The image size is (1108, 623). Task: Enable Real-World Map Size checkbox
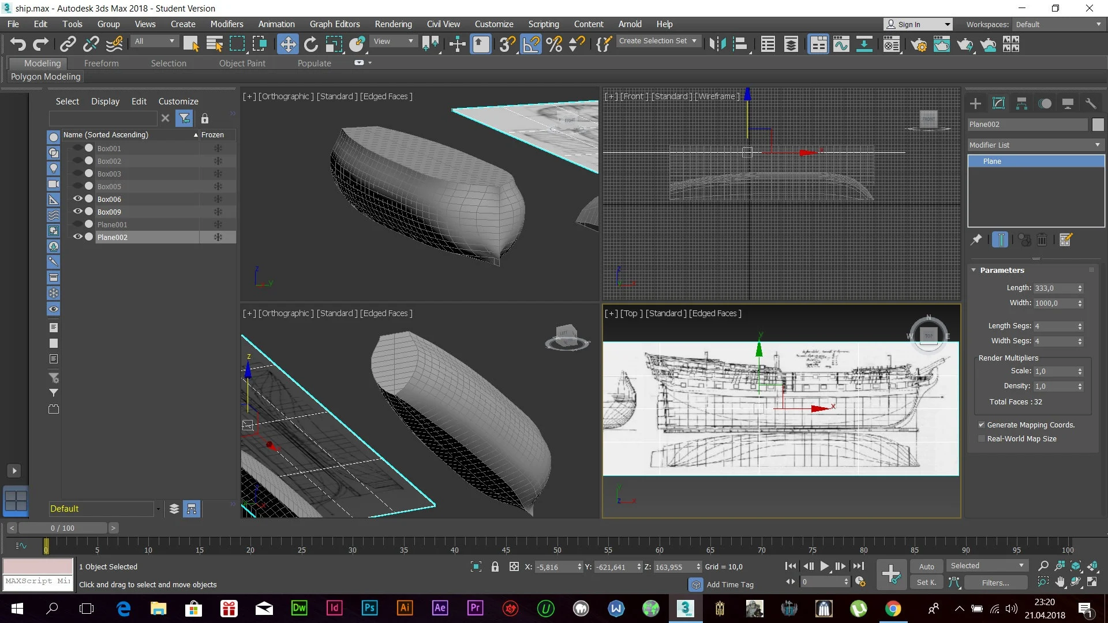pyautogui.click(x=981, y=438)
